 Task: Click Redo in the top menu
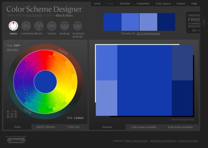point(110,3)
